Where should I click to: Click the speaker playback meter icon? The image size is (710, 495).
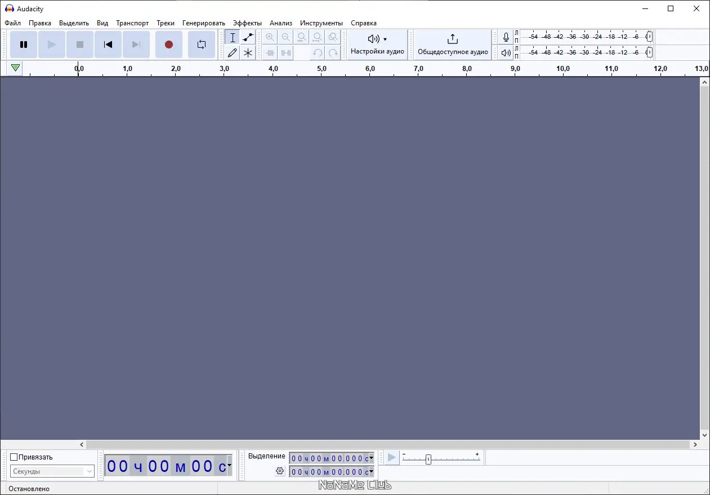pos(506,53)
